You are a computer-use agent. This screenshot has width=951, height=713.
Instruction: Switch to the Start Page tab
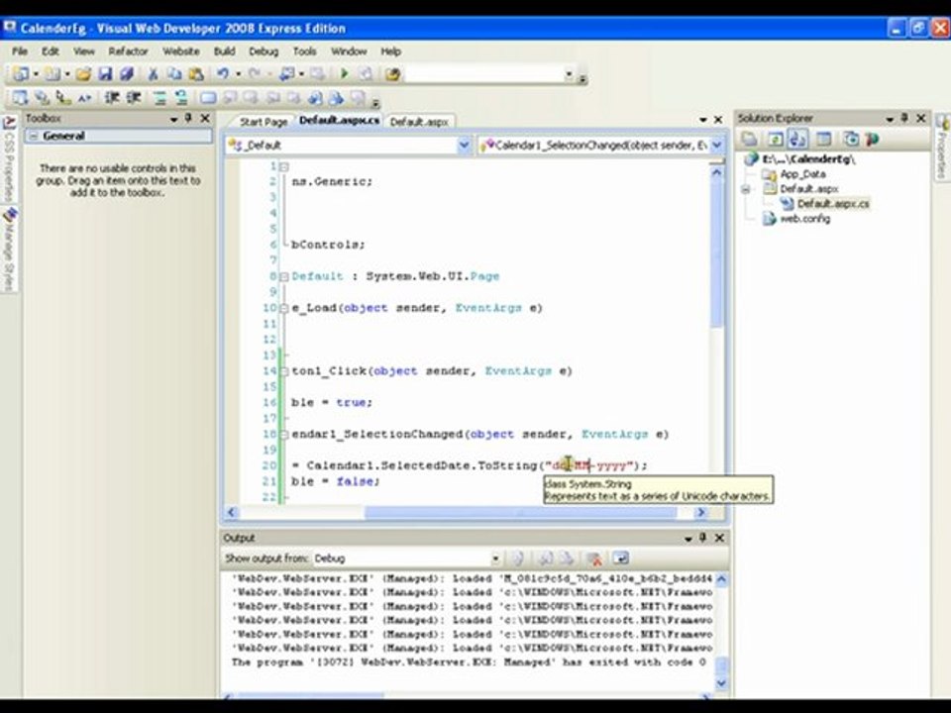(x=264, y=122)
